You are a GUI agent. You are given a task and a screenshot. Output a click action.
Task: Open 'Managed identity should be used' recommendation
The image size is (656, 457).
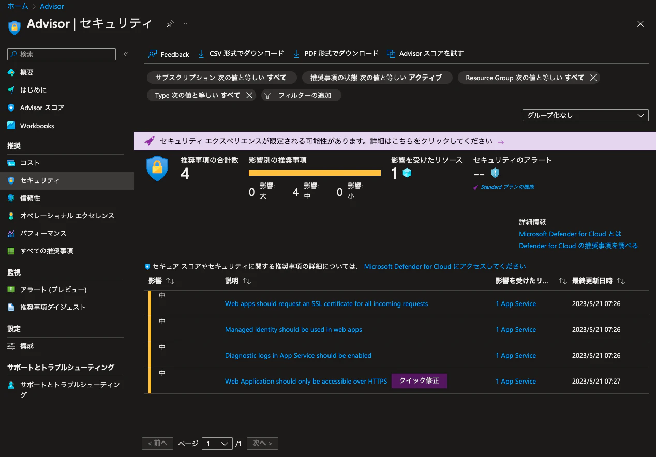293,329
